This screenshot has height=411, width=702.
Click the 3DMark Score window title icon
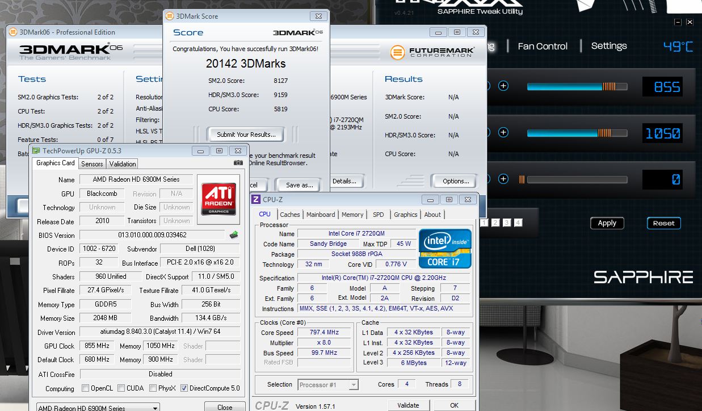pyautogui.click(x=170, y=16)
